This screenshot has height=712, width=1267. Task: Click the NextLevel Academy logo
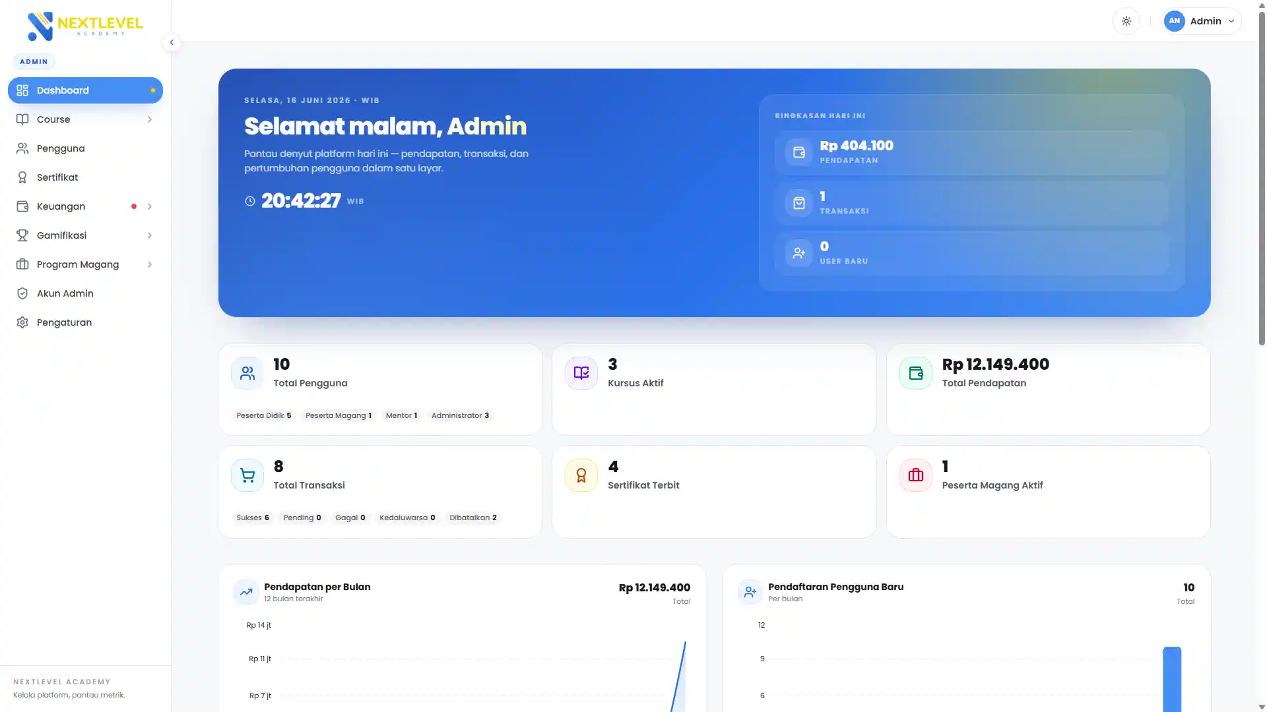[x=84, y=26]
